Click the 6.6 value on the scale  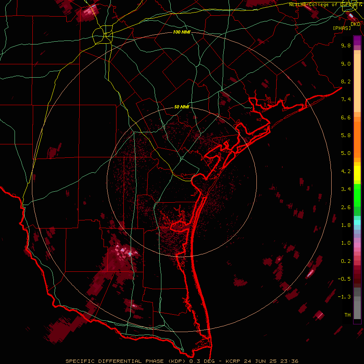tap(346, 117)
